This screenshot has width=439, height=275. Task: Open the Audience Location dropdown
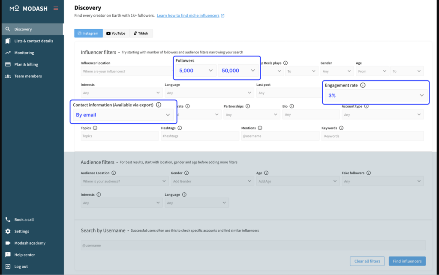125,181
